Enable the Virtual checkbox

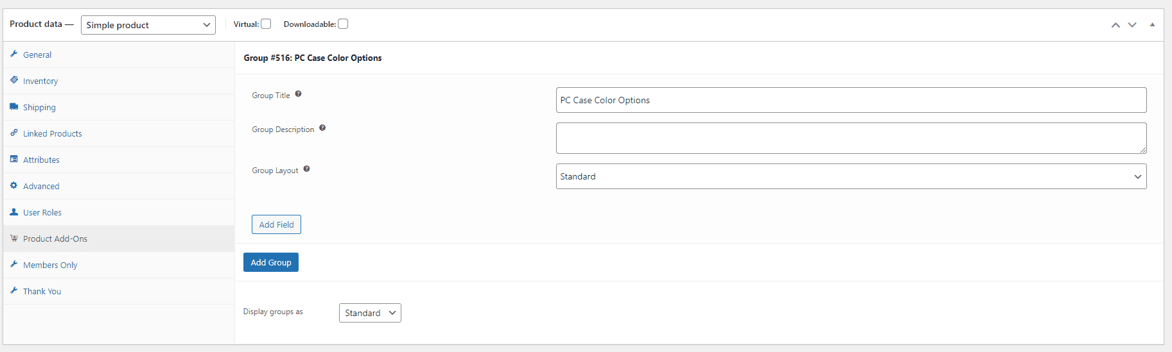(x=266, y=24)
